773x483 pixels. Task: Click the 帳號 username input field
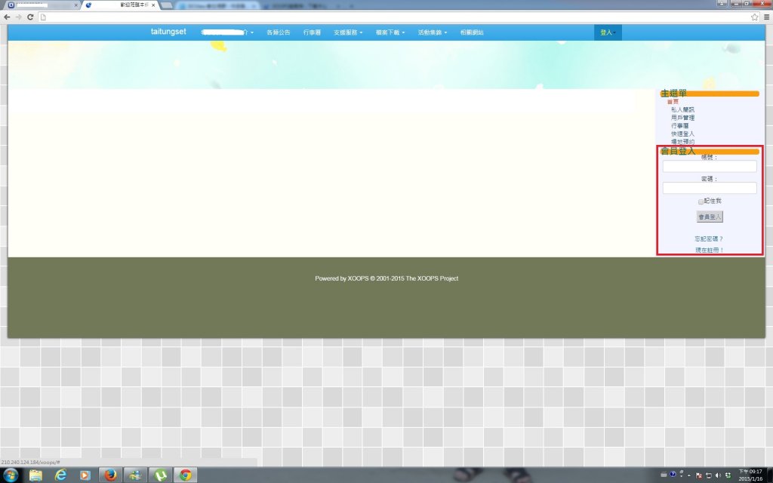[710, 167]
